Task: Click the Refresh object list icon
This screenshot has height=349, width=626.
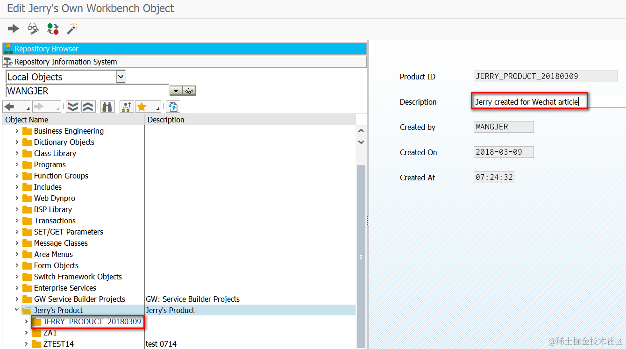Action: tap(173, 107)
